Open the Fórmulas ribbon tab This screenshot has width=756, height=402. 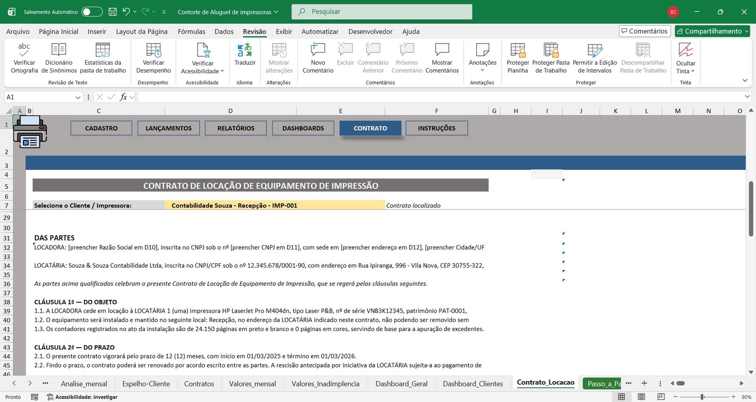pyautogui.click(x=191, y=32)
